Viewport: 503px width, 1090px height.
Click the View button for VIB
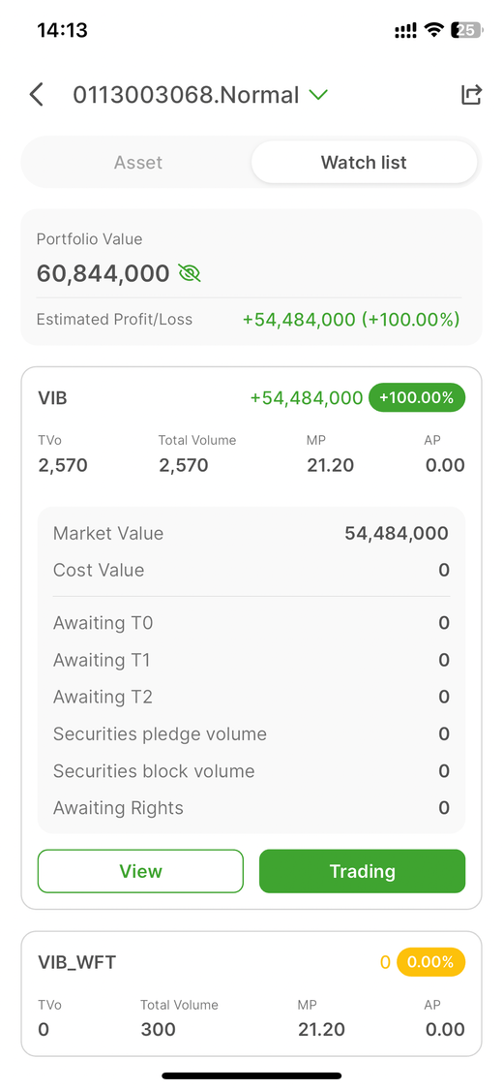tap(141, 871)
